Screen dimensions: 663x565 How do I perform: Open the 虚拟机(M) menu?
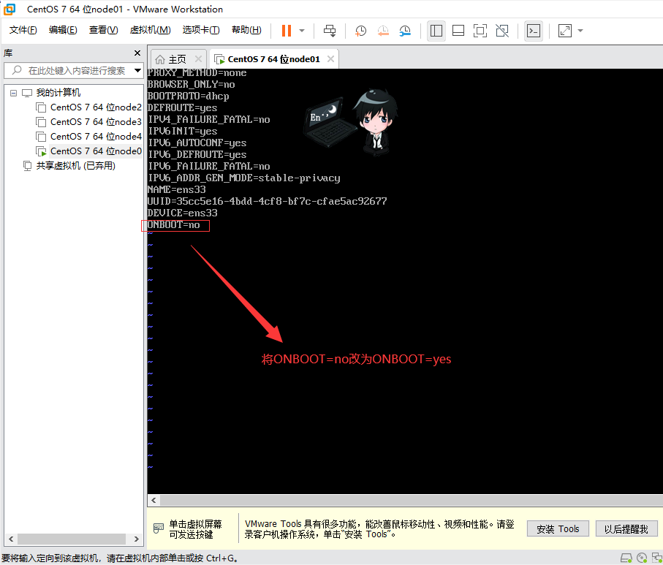150,30
